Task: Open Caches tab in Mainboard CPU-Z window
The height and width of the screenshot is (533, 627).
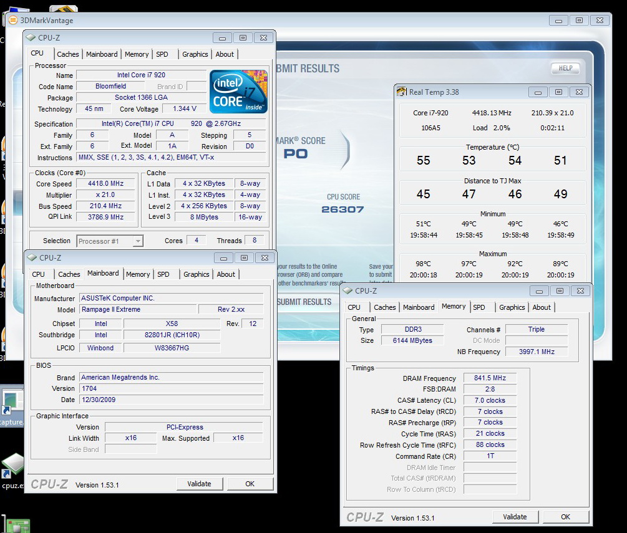Action: (x=69, y=274)
